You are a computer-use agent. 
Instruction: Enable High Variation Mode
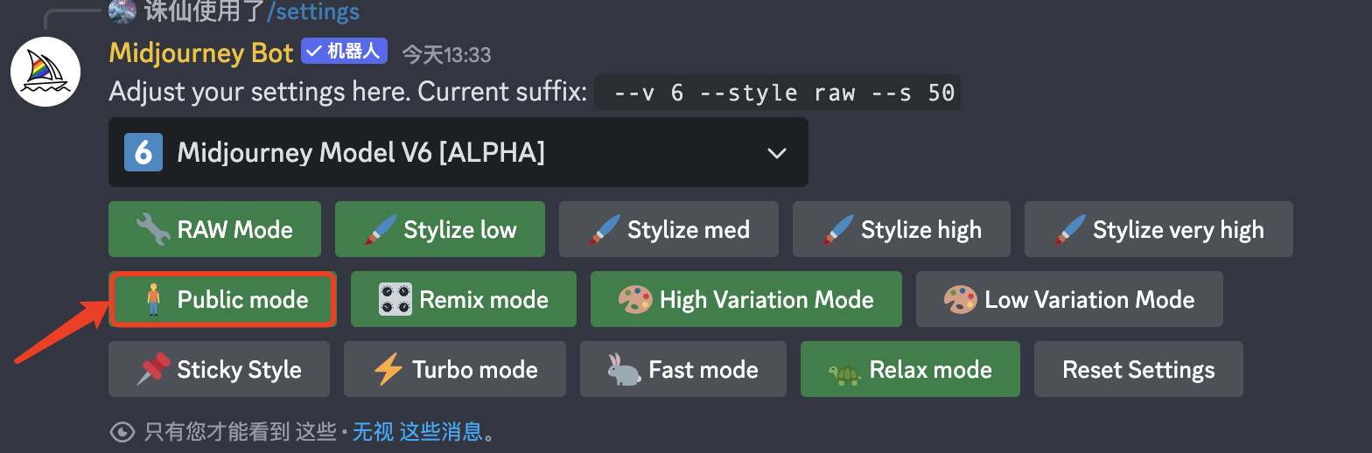coord(746,299)
